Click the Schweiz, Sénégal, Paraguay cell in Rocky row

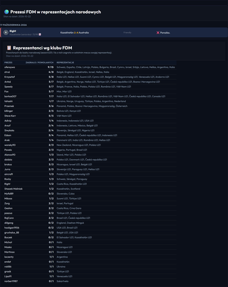coord(72,179)
